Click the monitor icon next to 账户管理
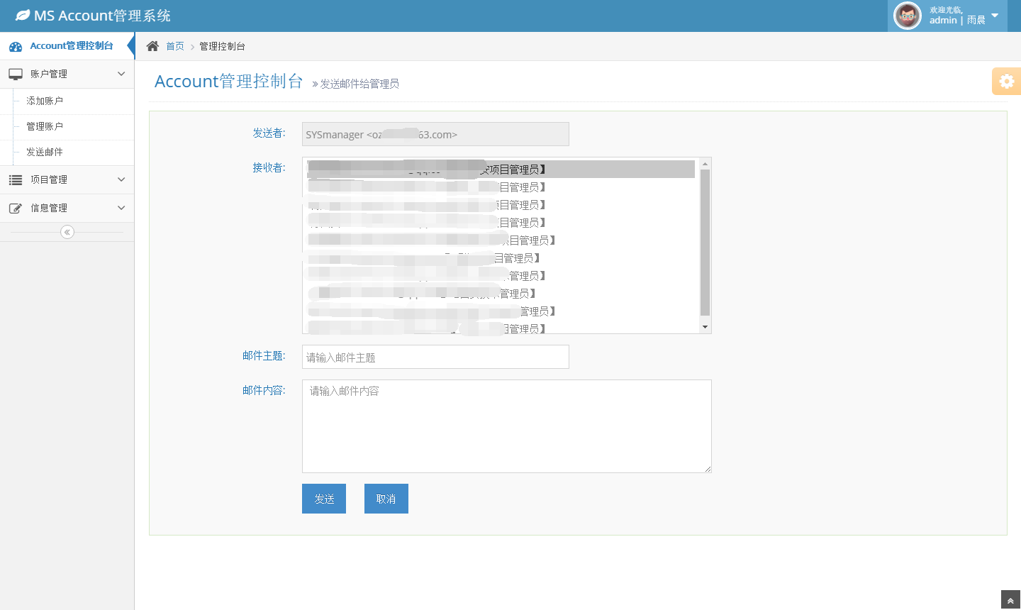This screenshot has width=1021, height=610. coord(16,74)
